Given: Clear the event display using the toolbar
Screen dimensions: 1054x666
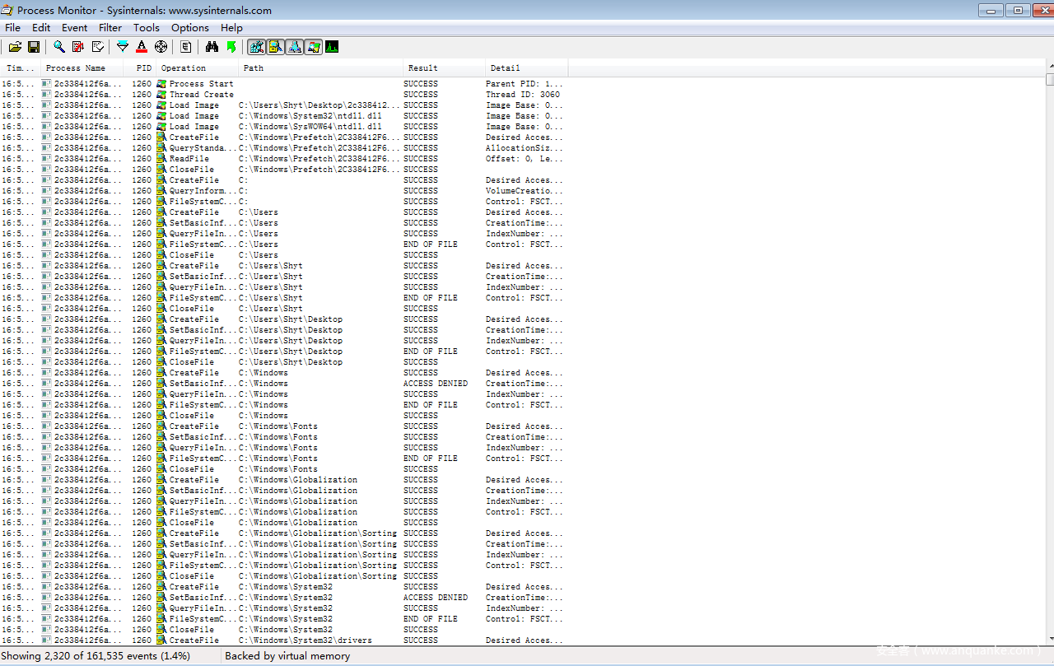Looking at the screenshot, I should (x=98, y=47).
